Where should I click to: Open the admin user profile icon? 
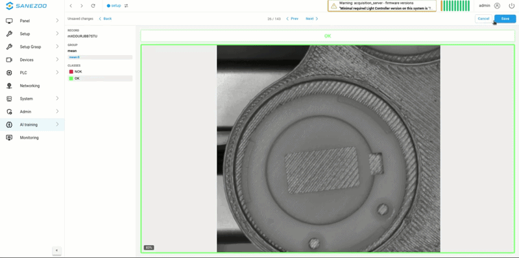click(x=497, y=6)
